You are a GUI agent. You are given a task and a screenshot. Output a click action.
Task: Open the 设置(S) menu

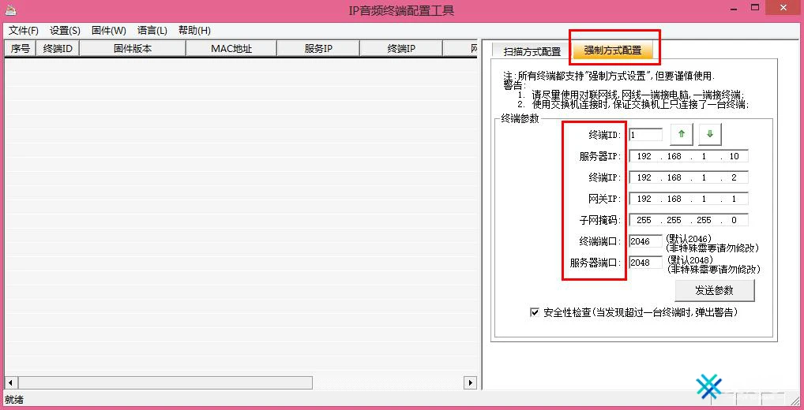point(65,31)
